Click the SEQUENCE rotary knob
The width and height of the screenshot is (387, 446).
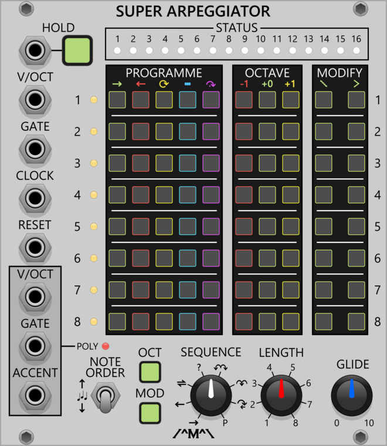click(211, 396)
